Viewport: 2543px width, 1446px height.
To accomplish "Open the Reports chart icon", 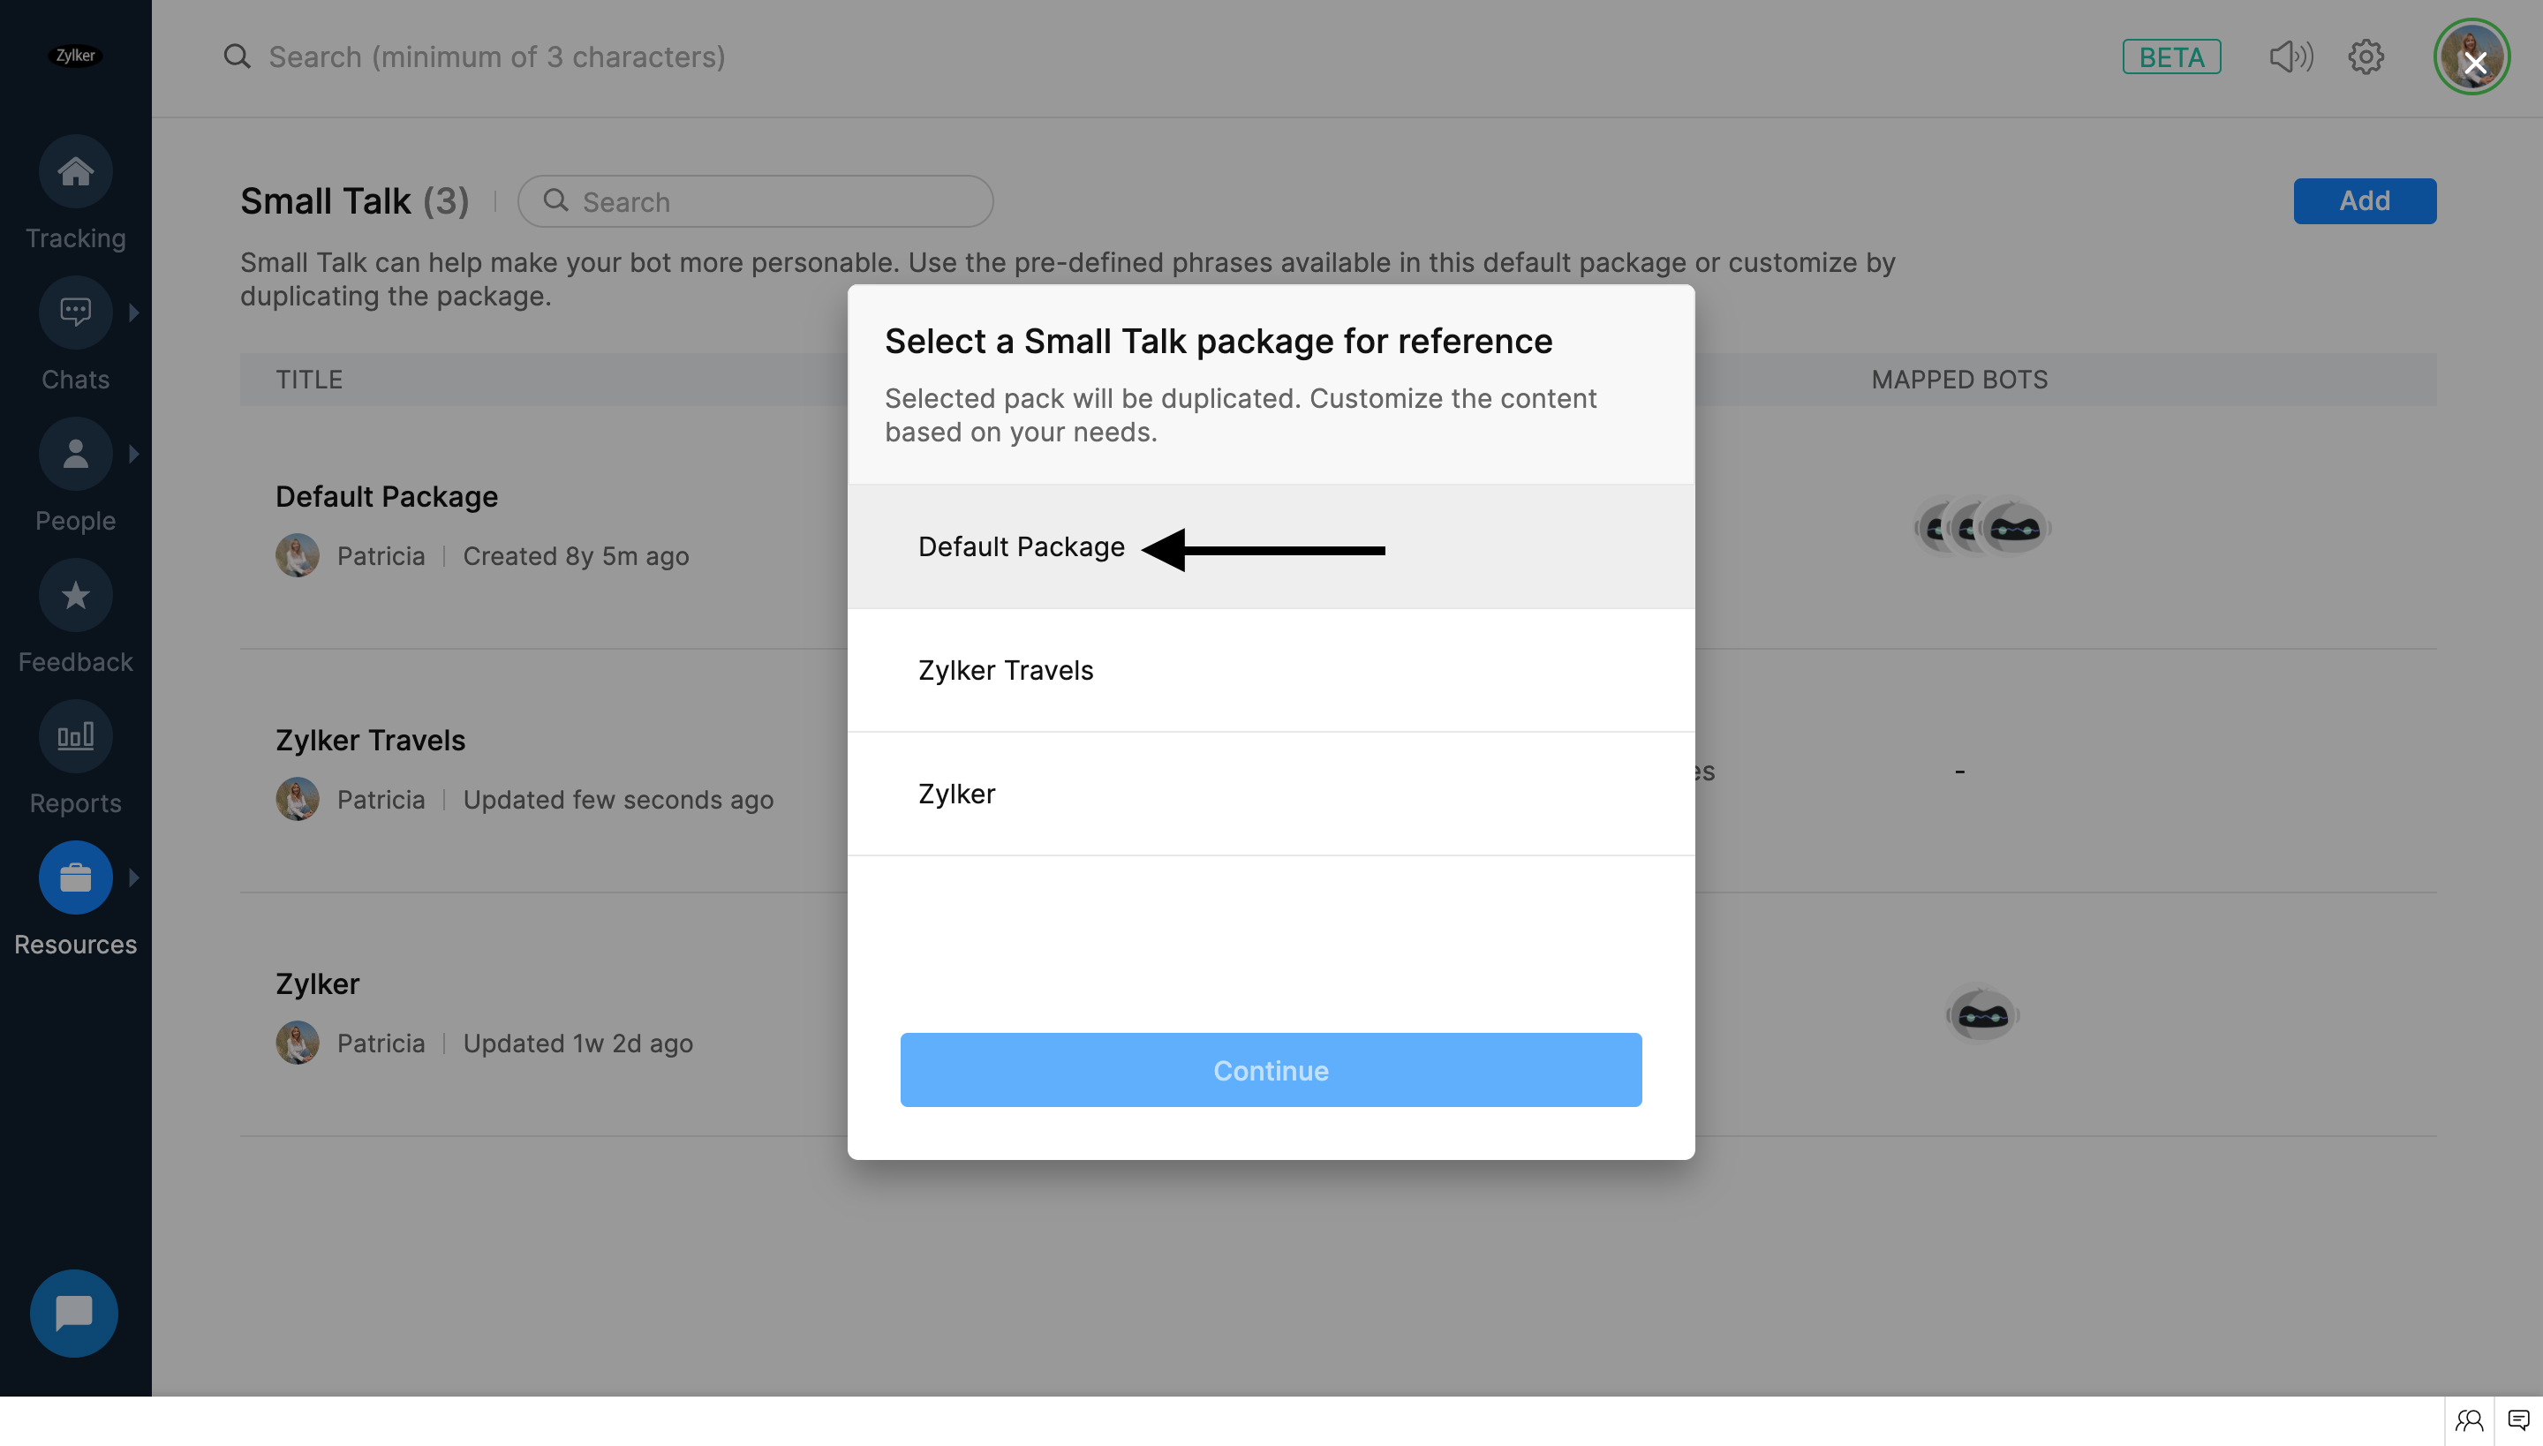I will click(76, 737).
